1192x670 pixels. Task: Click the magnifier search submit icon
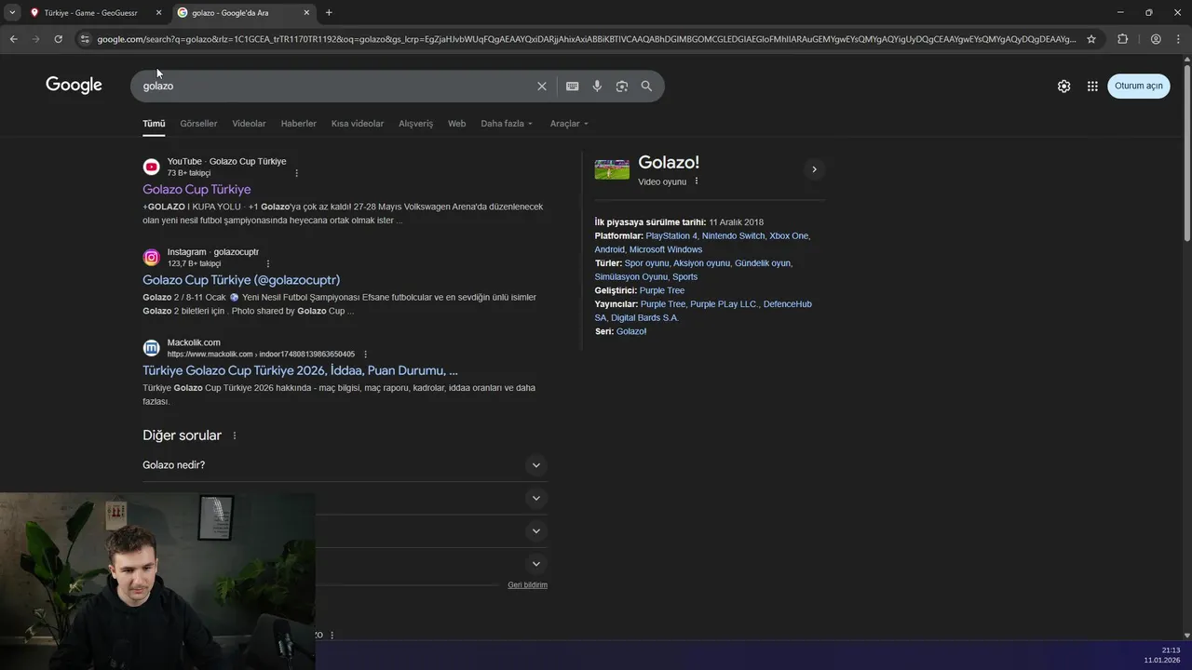click(x=646, y=86)
